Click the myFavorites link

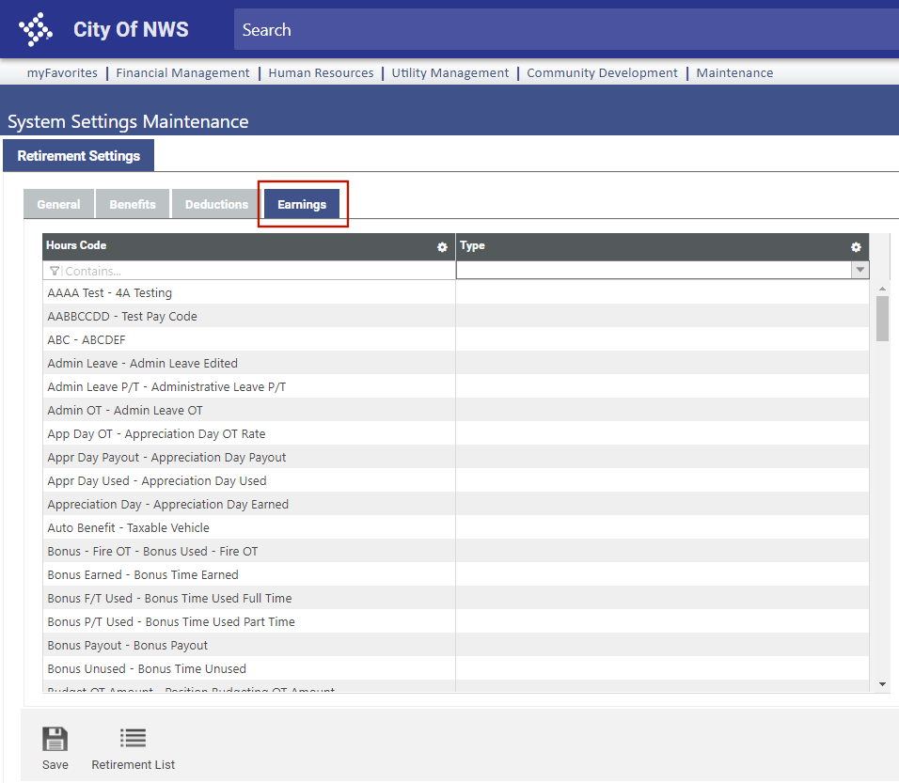62,72
